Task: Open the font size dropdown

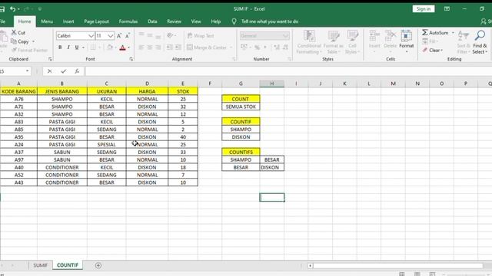Action: tap(110, 36)
